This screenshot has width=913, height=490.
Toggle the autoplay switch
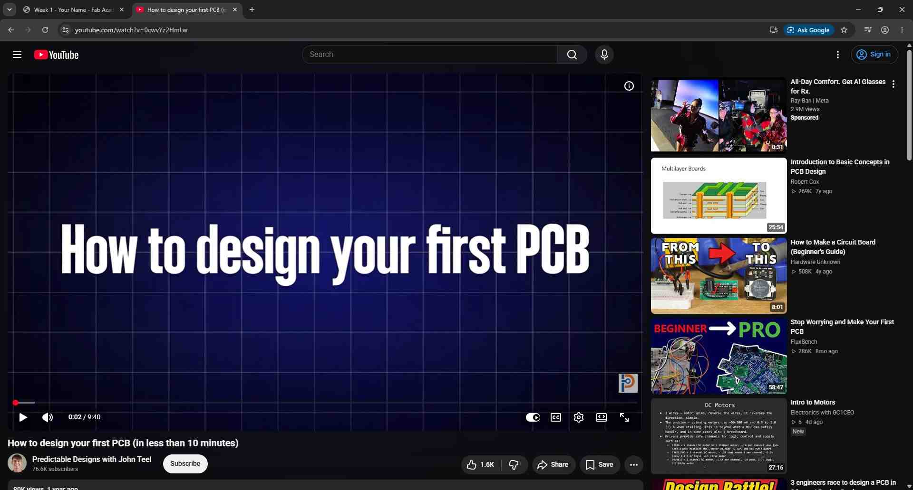point(533,417)
